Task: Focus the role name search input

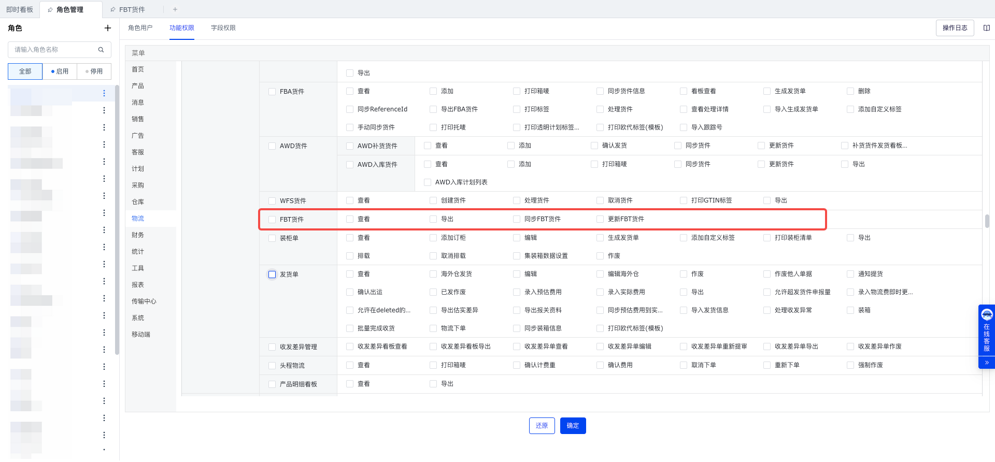Action: pos(54,50)
